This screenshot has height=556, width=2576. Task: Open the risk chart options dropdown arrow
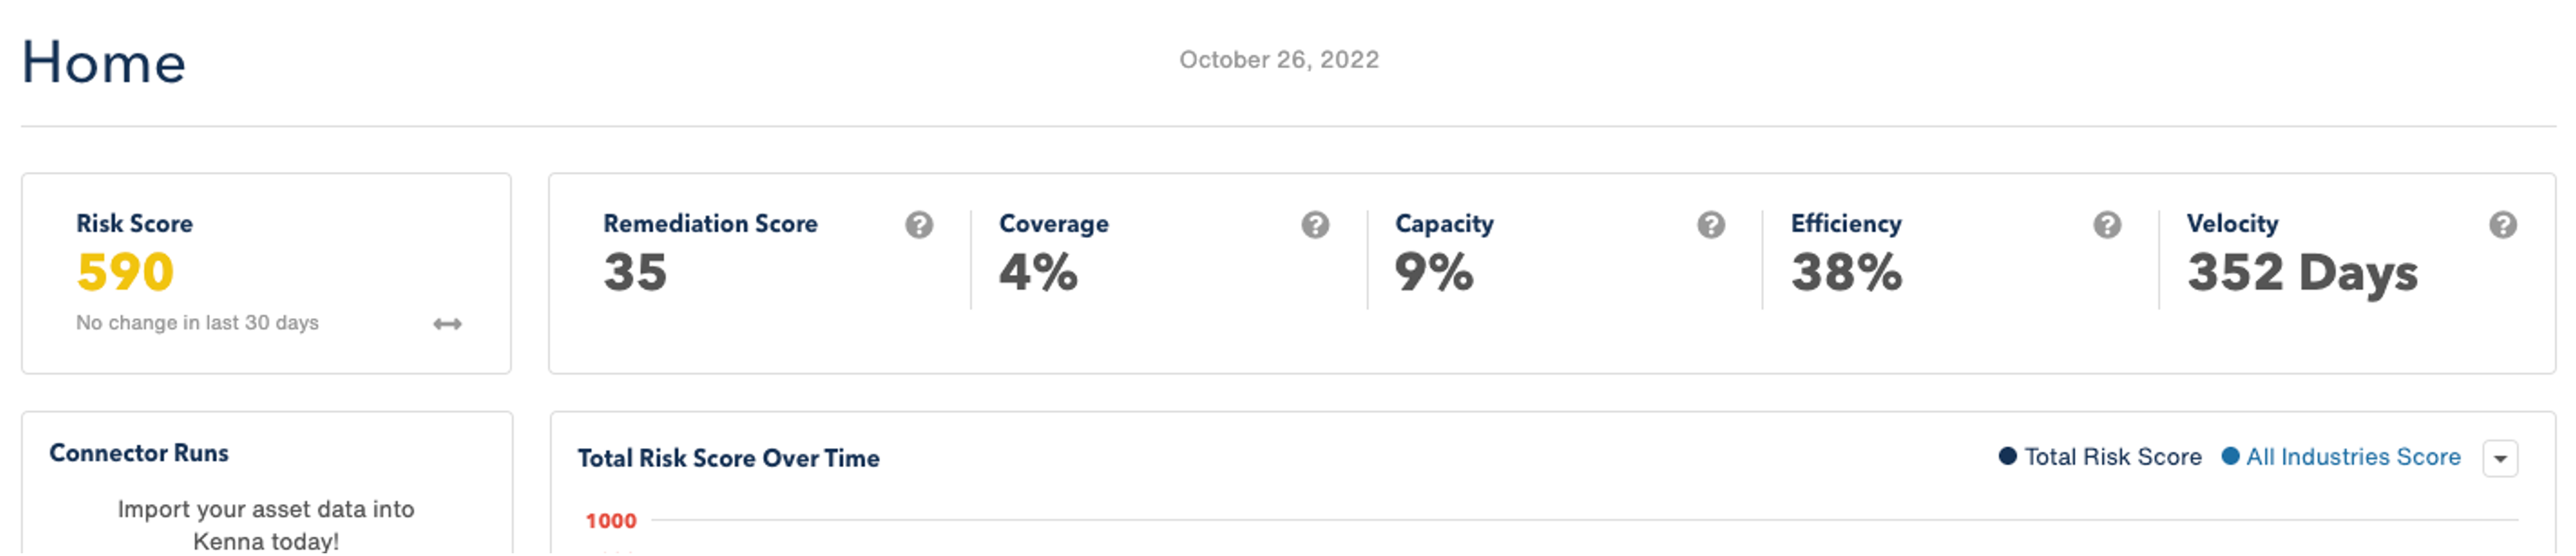click(x=2500, y=459)
